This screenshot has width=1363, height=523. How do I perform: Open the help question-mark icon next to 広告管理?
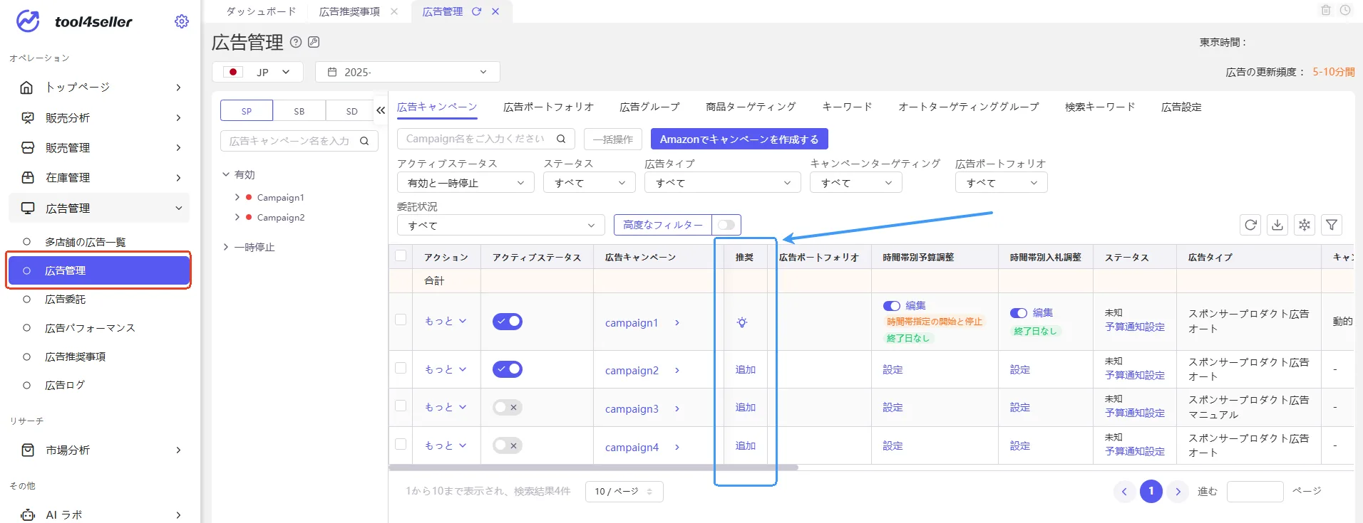pyautogui.click(x=296, y=42)
